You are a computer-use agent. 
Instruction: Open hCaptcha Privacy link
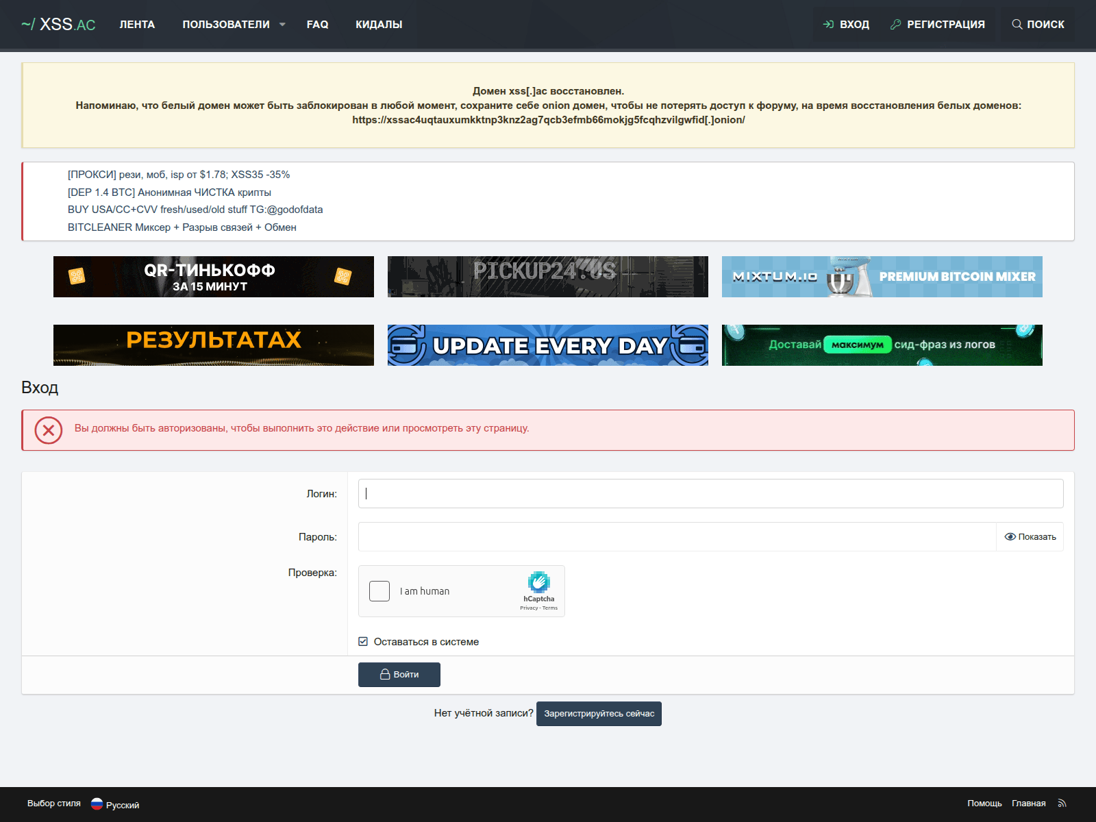click(x=529, y=608)
